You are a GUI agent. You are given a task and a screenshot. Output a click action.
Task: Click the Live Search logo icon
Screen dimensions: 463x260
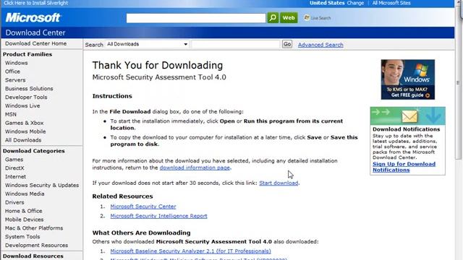[x=307, y=17]
